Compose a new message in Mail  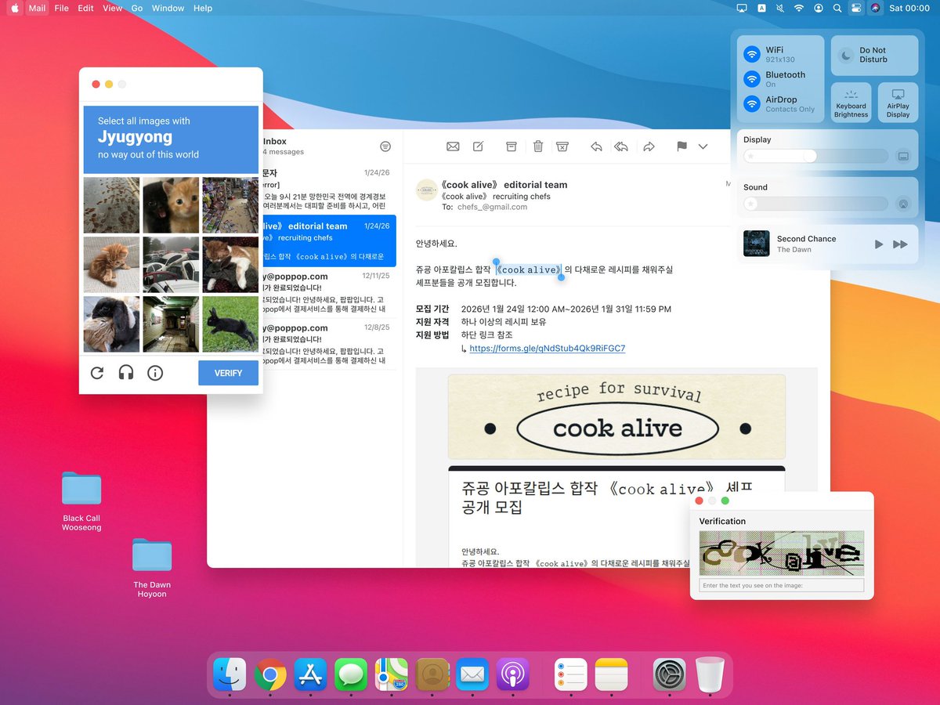coord(479,146)
